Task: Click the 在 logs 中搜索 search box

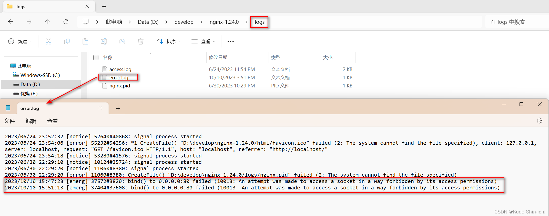Action: tap(517, 22)
